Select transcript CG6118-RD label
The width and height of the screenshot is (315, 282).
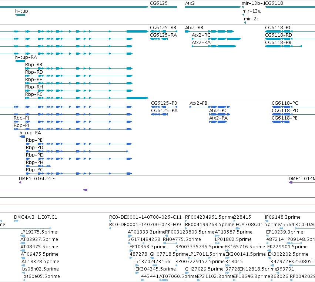(278, 35)
